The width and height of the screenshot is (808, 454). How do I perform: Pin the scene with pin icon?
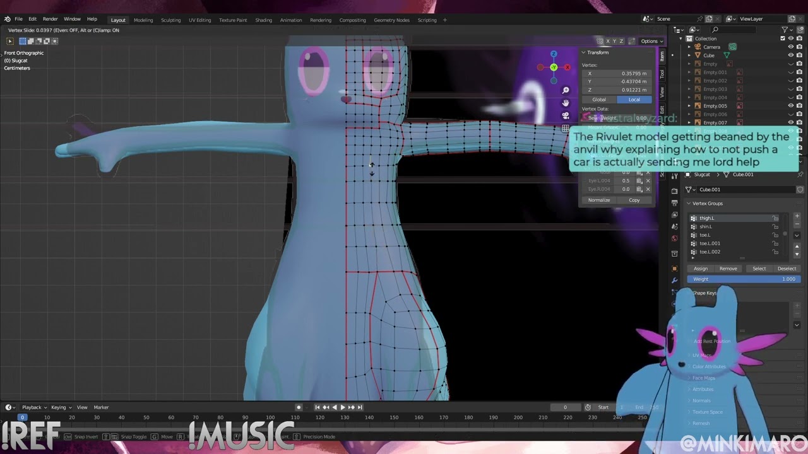[699, 19]
